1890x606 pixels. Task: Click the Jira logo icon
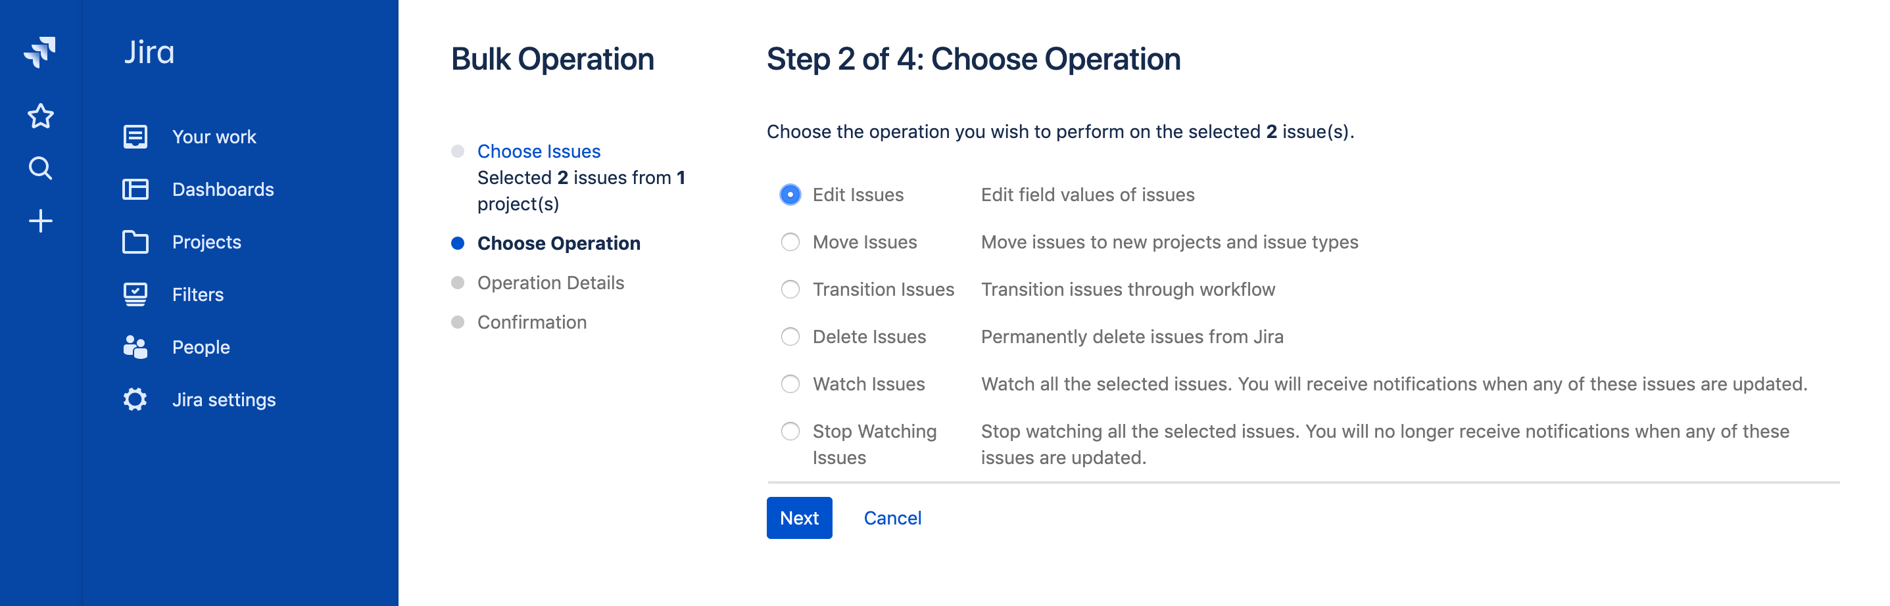point(40,52)
